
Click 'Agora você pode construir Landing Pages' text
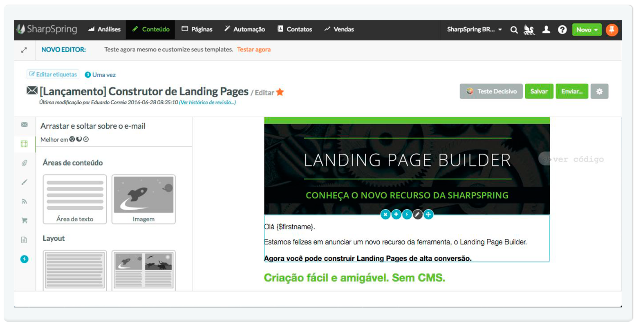(x=368, y=258)
